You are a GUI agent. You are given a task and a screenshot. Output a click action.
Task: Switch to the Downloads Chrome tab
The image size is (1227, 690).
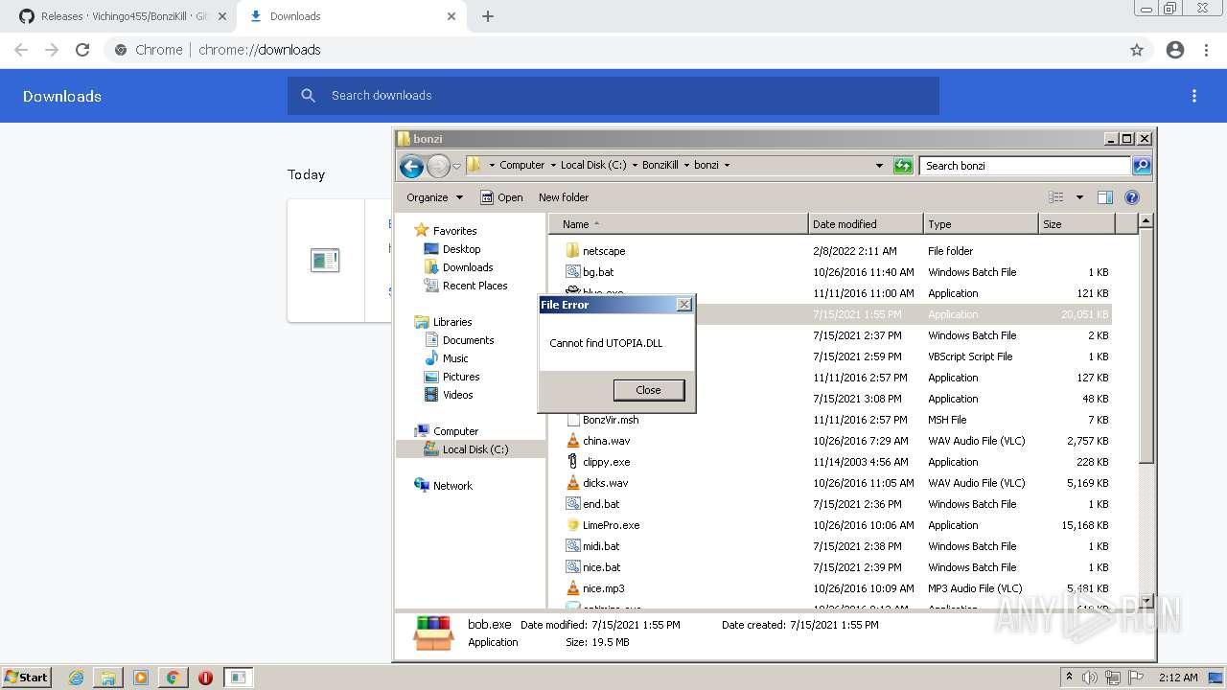(350, 16)
